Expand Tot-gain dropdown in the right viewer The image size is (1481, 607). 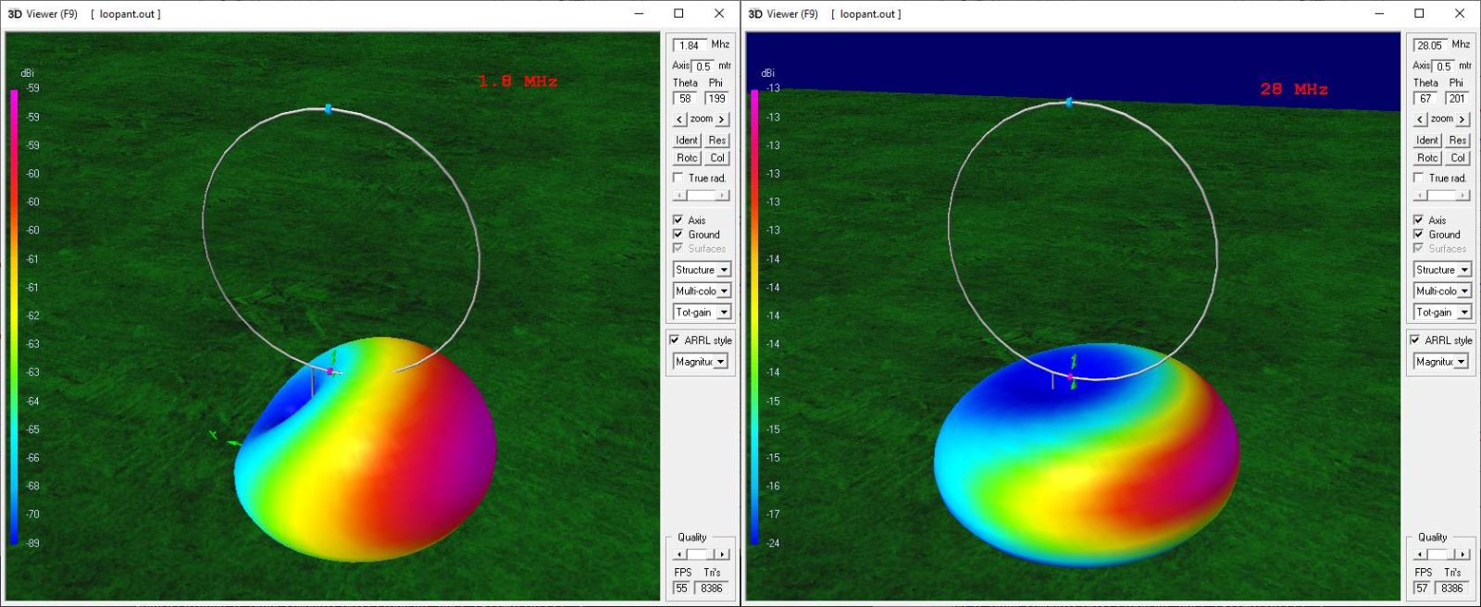(x=1464, y=313)
